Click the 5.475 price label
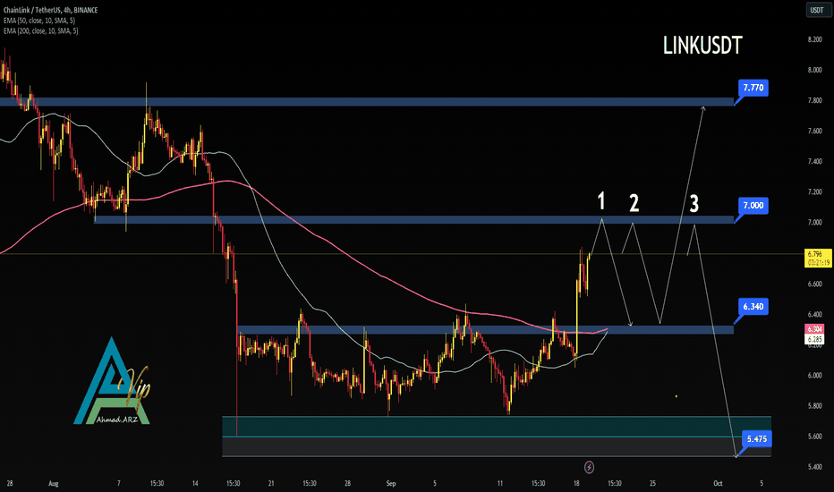This screenshot has width=834, height=492. pyautogui.click(x=757, y=439)
